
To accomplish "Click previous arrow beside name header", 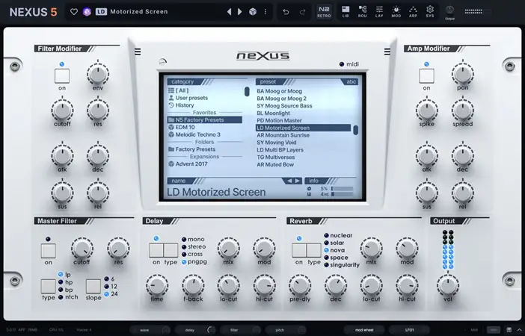I will click(289, 181).
